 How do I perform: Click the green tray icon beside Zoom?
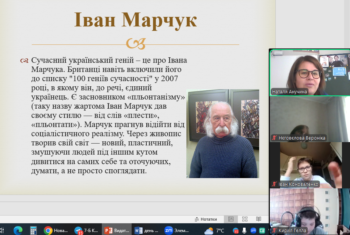click(x=262, y=230)
